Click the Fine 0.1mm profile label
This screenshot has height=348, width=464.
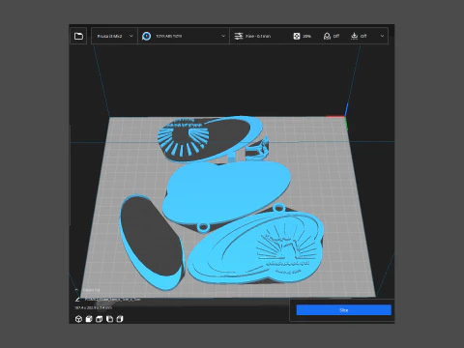coord(258,36)
